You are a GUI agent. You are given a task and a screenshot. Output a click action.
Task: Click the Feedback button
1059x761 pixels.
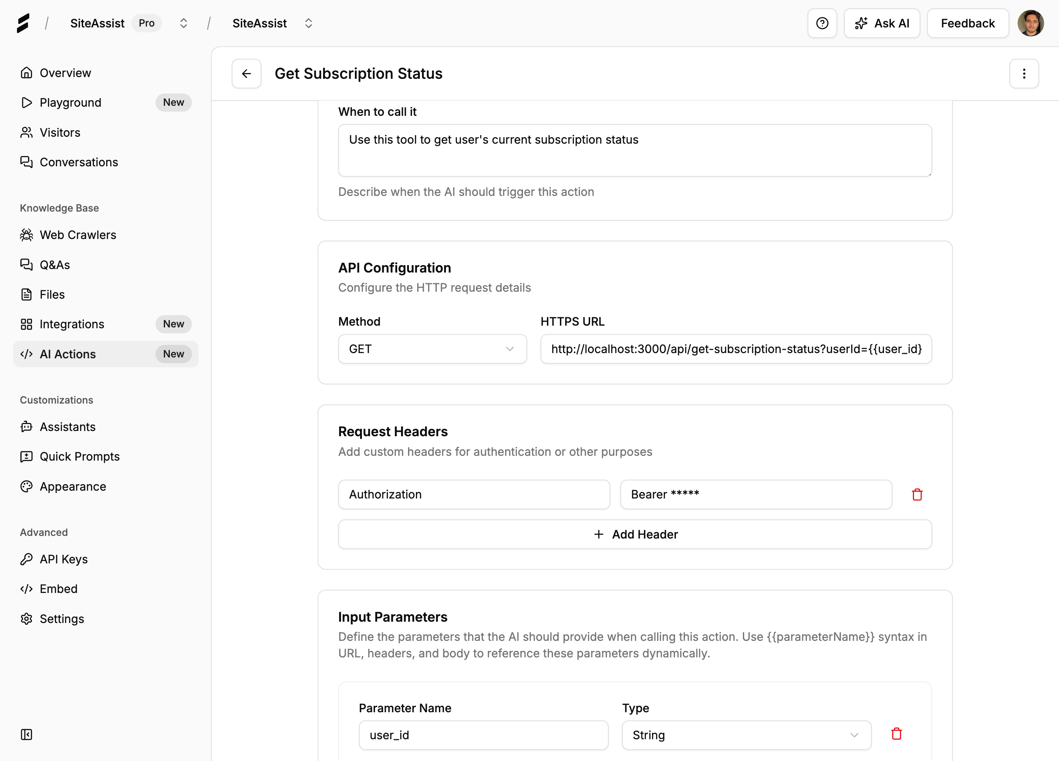click(x=968, y=24)
